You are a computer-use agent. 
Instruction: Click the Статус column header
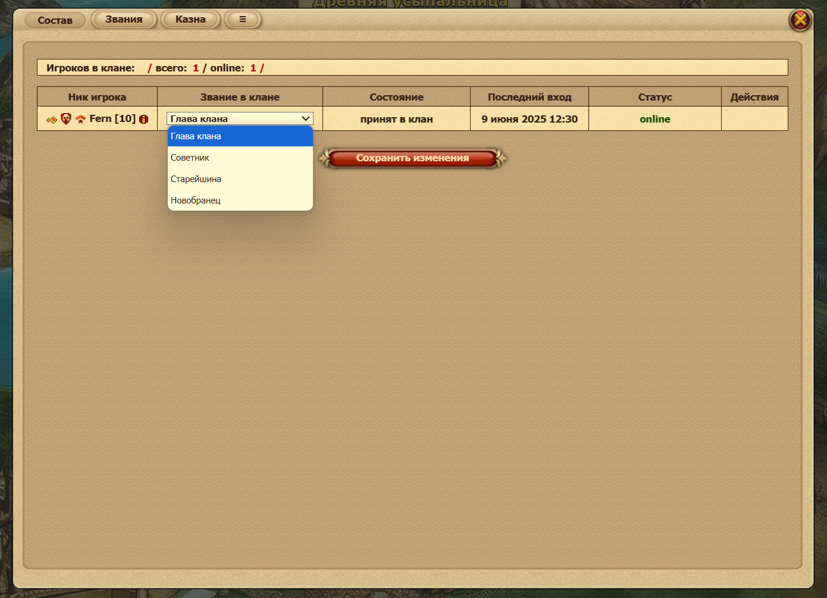[x=655, y=97]
